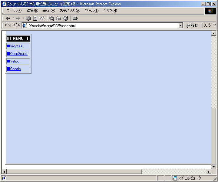Open the 表示(V) menu
Screen dimensions: 218x182
coord(49,11)
